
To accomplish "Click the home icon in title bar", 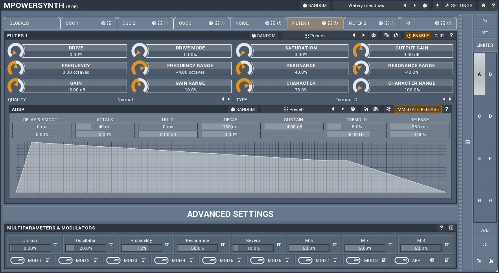I will pos(483,5).
